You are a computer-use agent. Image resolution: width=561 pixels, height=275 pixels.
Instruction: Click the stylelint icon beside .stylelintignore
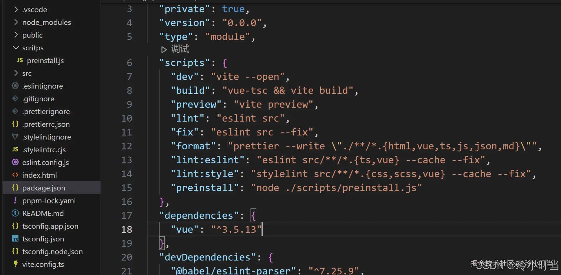15,137
